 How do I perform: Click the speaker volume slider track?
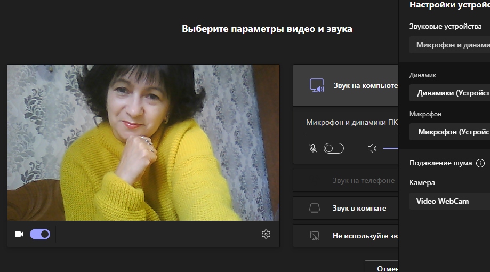391,148
